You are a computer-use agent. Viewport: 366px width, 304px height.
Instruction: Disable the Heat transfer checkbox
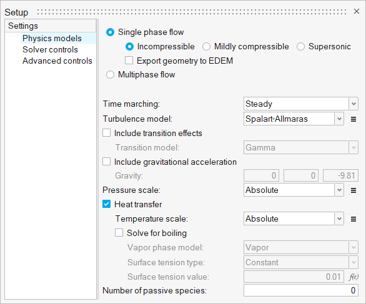106,204
